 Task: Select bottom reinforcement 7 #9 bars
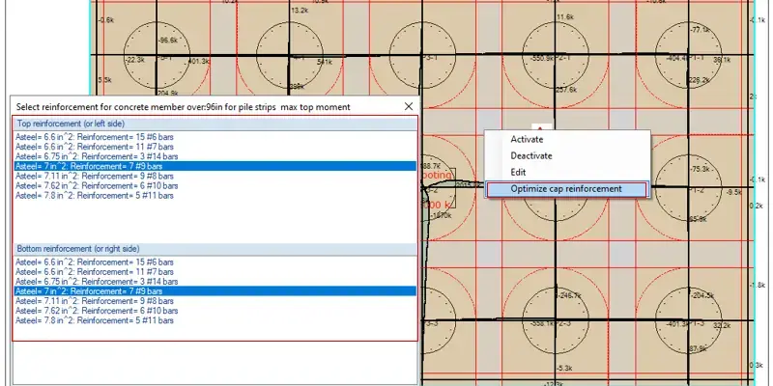coord(215,291)
